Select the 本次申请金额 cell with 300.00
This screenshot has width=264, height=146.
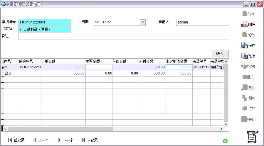click(179, 67)
